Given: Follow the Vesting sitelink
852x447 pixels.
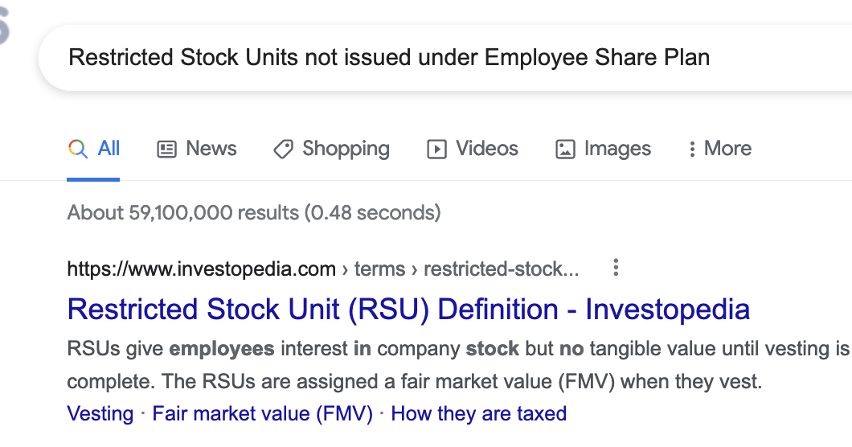Looking at the screenshot, I should click(100, 414).
